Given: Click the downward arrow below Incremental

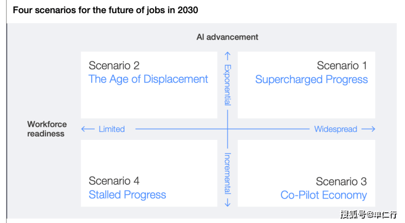Looking at the screenshot, I should (227, 202).
